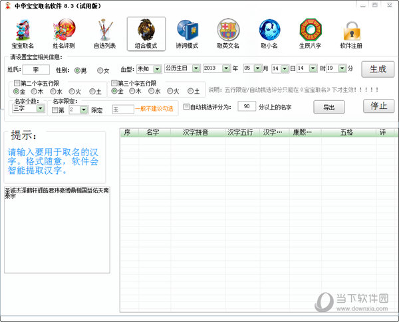Sort by the 五格 column header
Viewport: 399px width, 322px height.
tap(348, 132)
